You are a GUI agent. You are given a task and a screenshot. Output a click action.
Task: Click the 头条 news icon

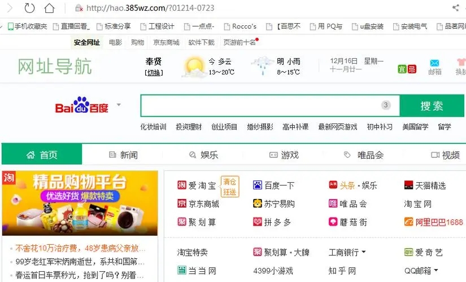click(333, 185)
